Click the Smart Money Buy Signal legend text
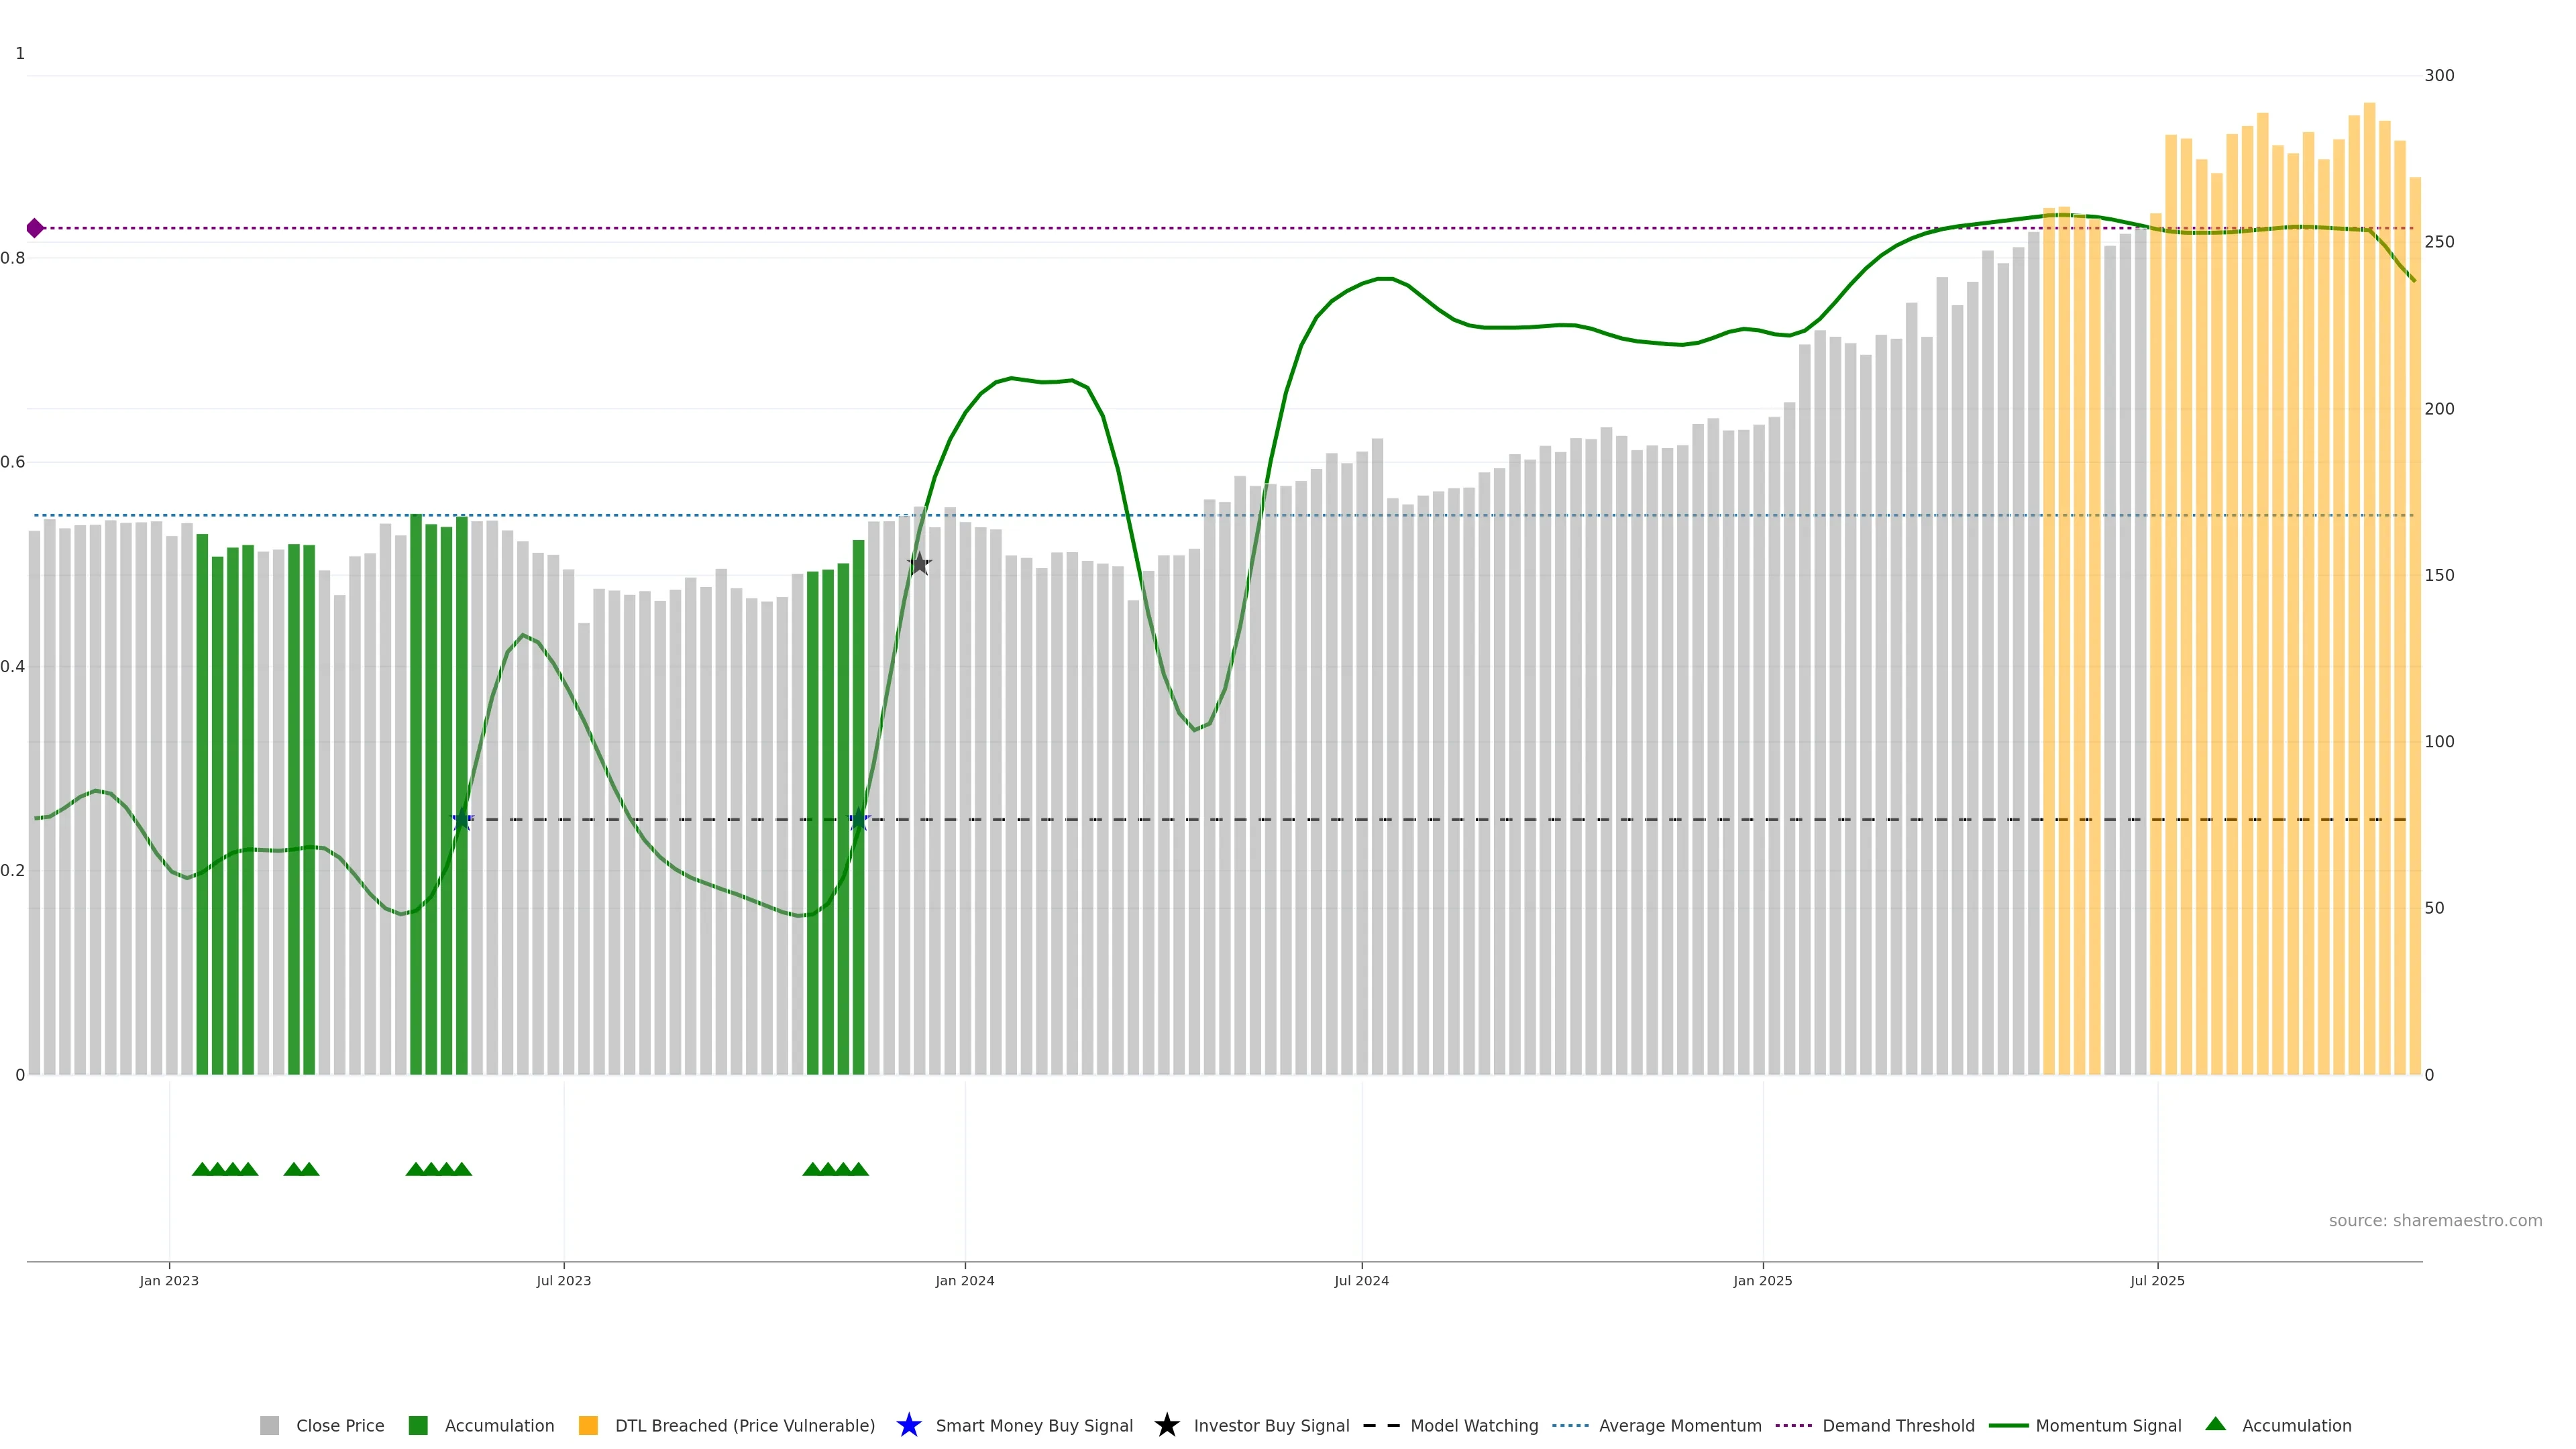The image size is (2576, 1449). point(1034,1425)
